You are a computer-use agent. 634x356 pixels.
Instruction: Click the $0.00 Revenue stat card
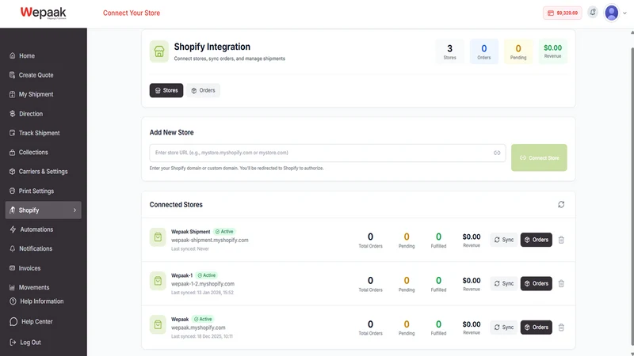(552, 51)
